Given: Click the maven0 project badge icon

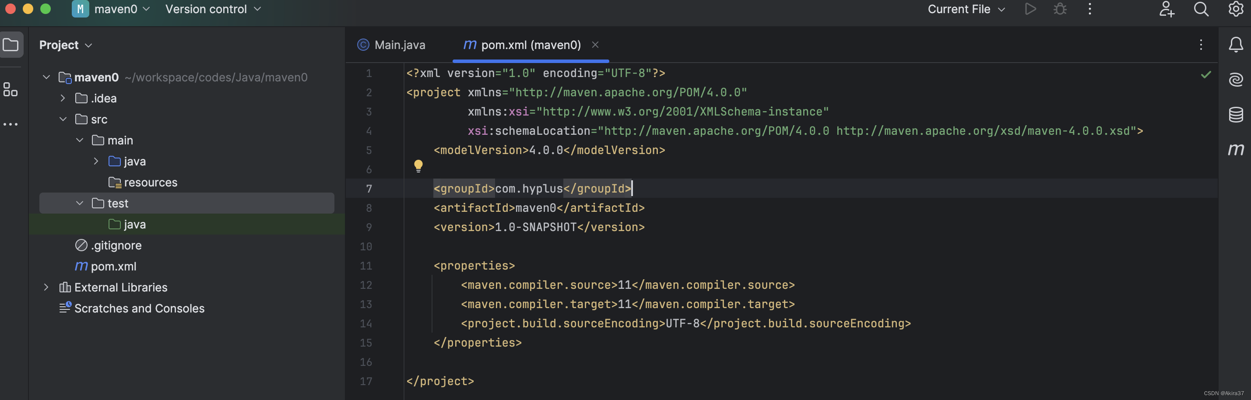Looking at the screenshot, I should pyautogui.click(x=80, y=9).
